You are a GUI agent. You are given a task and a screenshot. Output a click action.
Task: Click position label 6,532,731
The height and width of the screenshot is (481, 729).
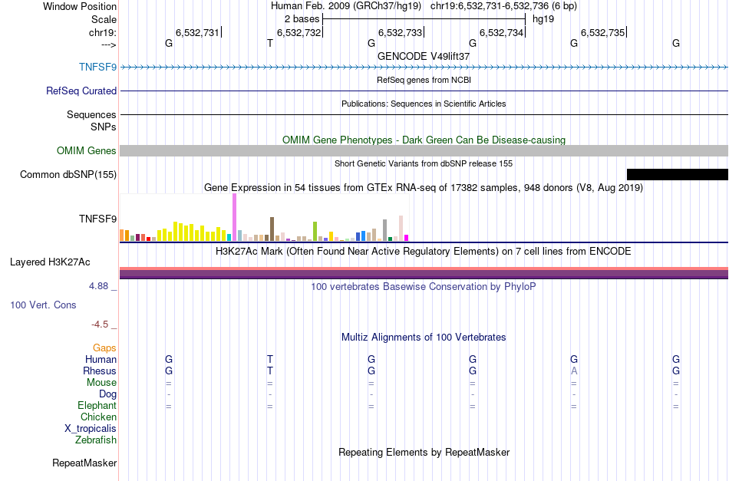click(x=197, y=32)
